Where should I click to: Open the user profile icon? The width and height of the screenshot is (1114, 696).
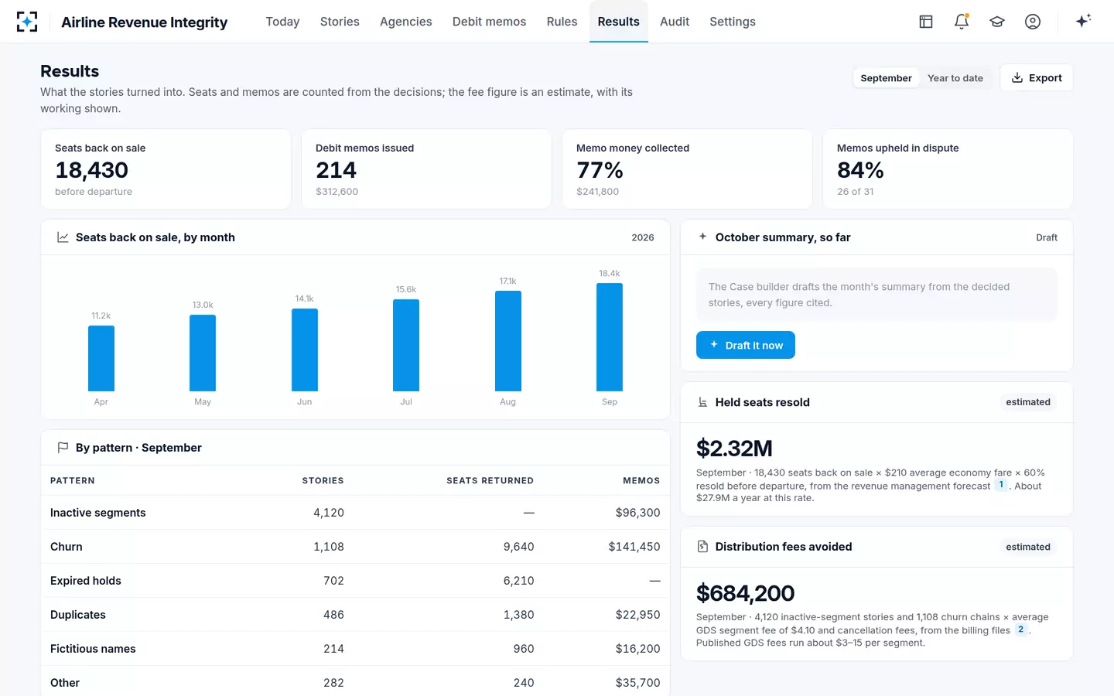point(1033,22)
